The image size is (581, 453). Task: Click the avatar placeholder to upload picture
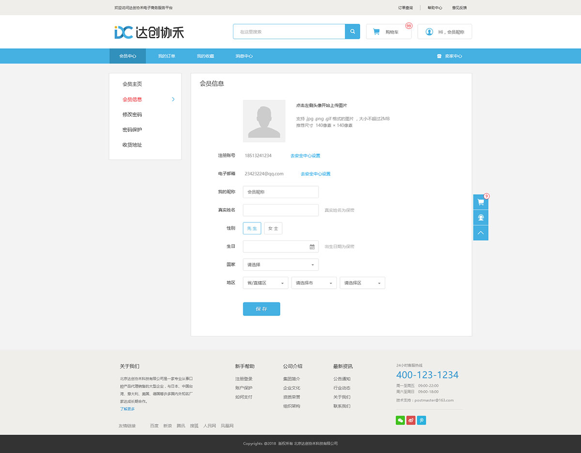(x=264, y=121)
